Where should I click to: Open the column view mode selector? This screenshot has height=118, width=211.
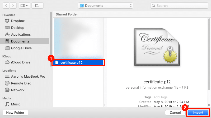(x=24, y=5)
